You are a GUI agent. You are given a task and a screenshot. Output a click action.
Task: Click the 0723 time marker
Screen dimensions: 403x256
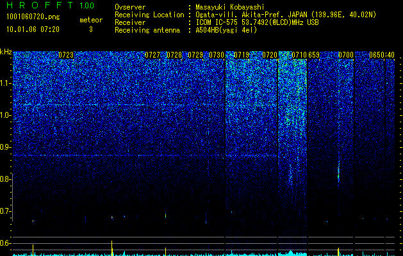(66, 55)
